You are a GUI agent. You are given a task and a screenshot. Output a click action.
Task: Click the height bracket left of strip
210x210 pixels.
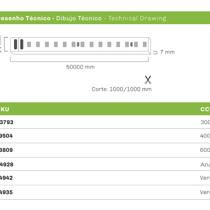6,44
